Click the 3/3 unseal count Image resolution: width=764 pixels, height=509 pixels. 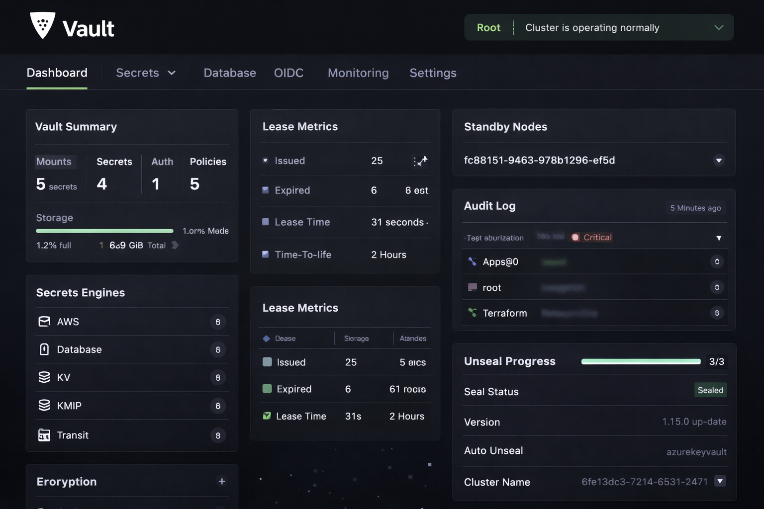(717, 361)
